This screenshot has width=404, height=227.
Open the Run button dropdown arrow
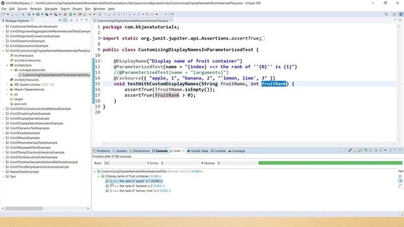[42, 15]
